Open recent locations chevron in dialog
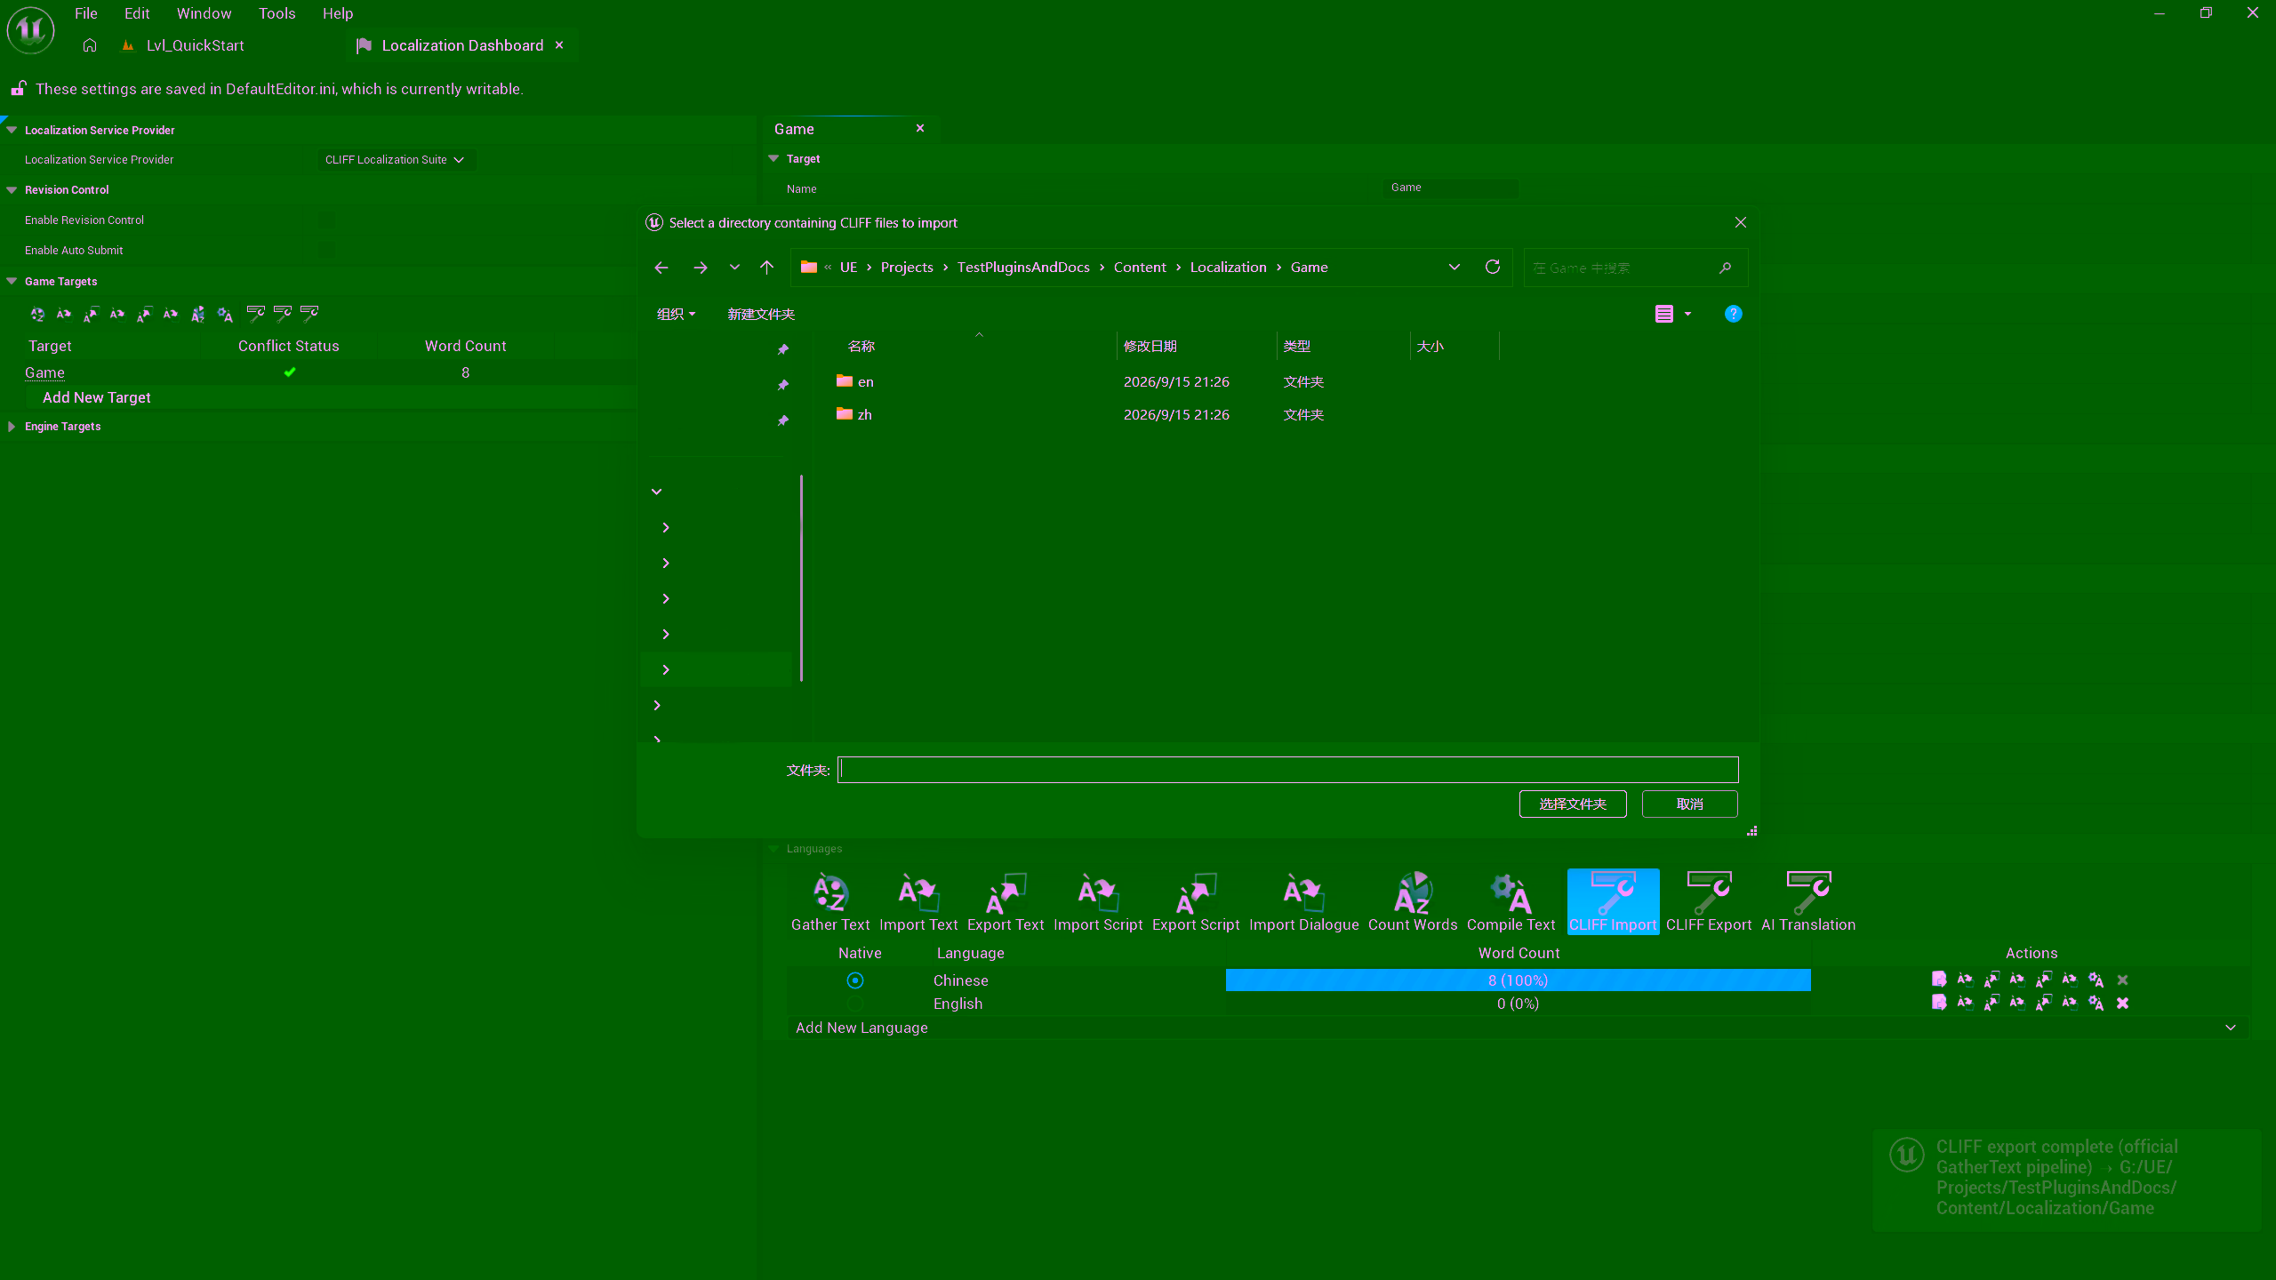 [734, 268]
